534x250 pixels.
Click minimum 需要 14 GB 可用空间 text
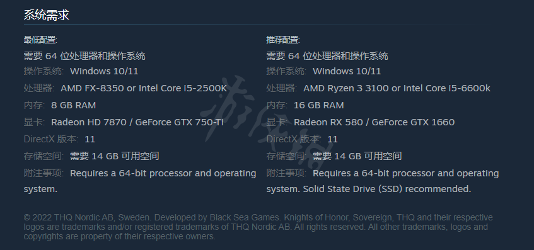click(115, 156)
